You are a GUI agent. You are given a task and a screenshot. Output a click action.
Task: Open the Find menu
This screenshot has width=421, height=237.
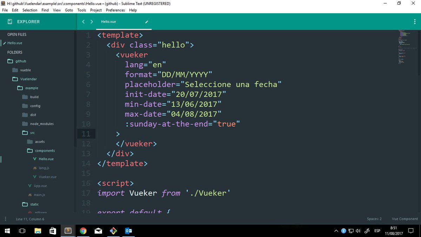coord(45,10)
